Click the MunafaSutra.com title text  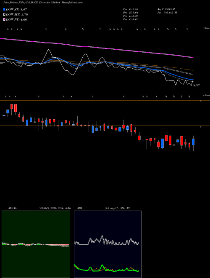[x=73, y=3]
